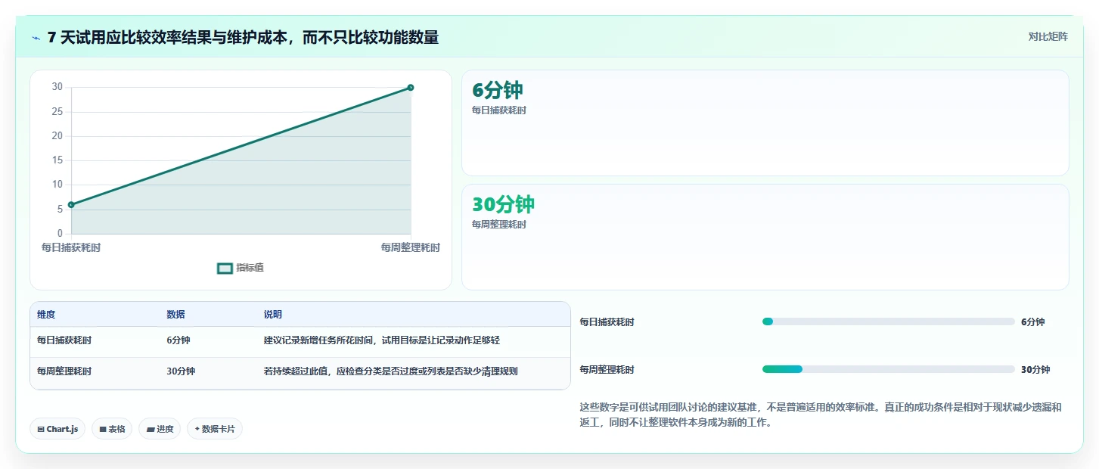Click the 每周整理耗时 chart x-axis label

pos(410,247)
